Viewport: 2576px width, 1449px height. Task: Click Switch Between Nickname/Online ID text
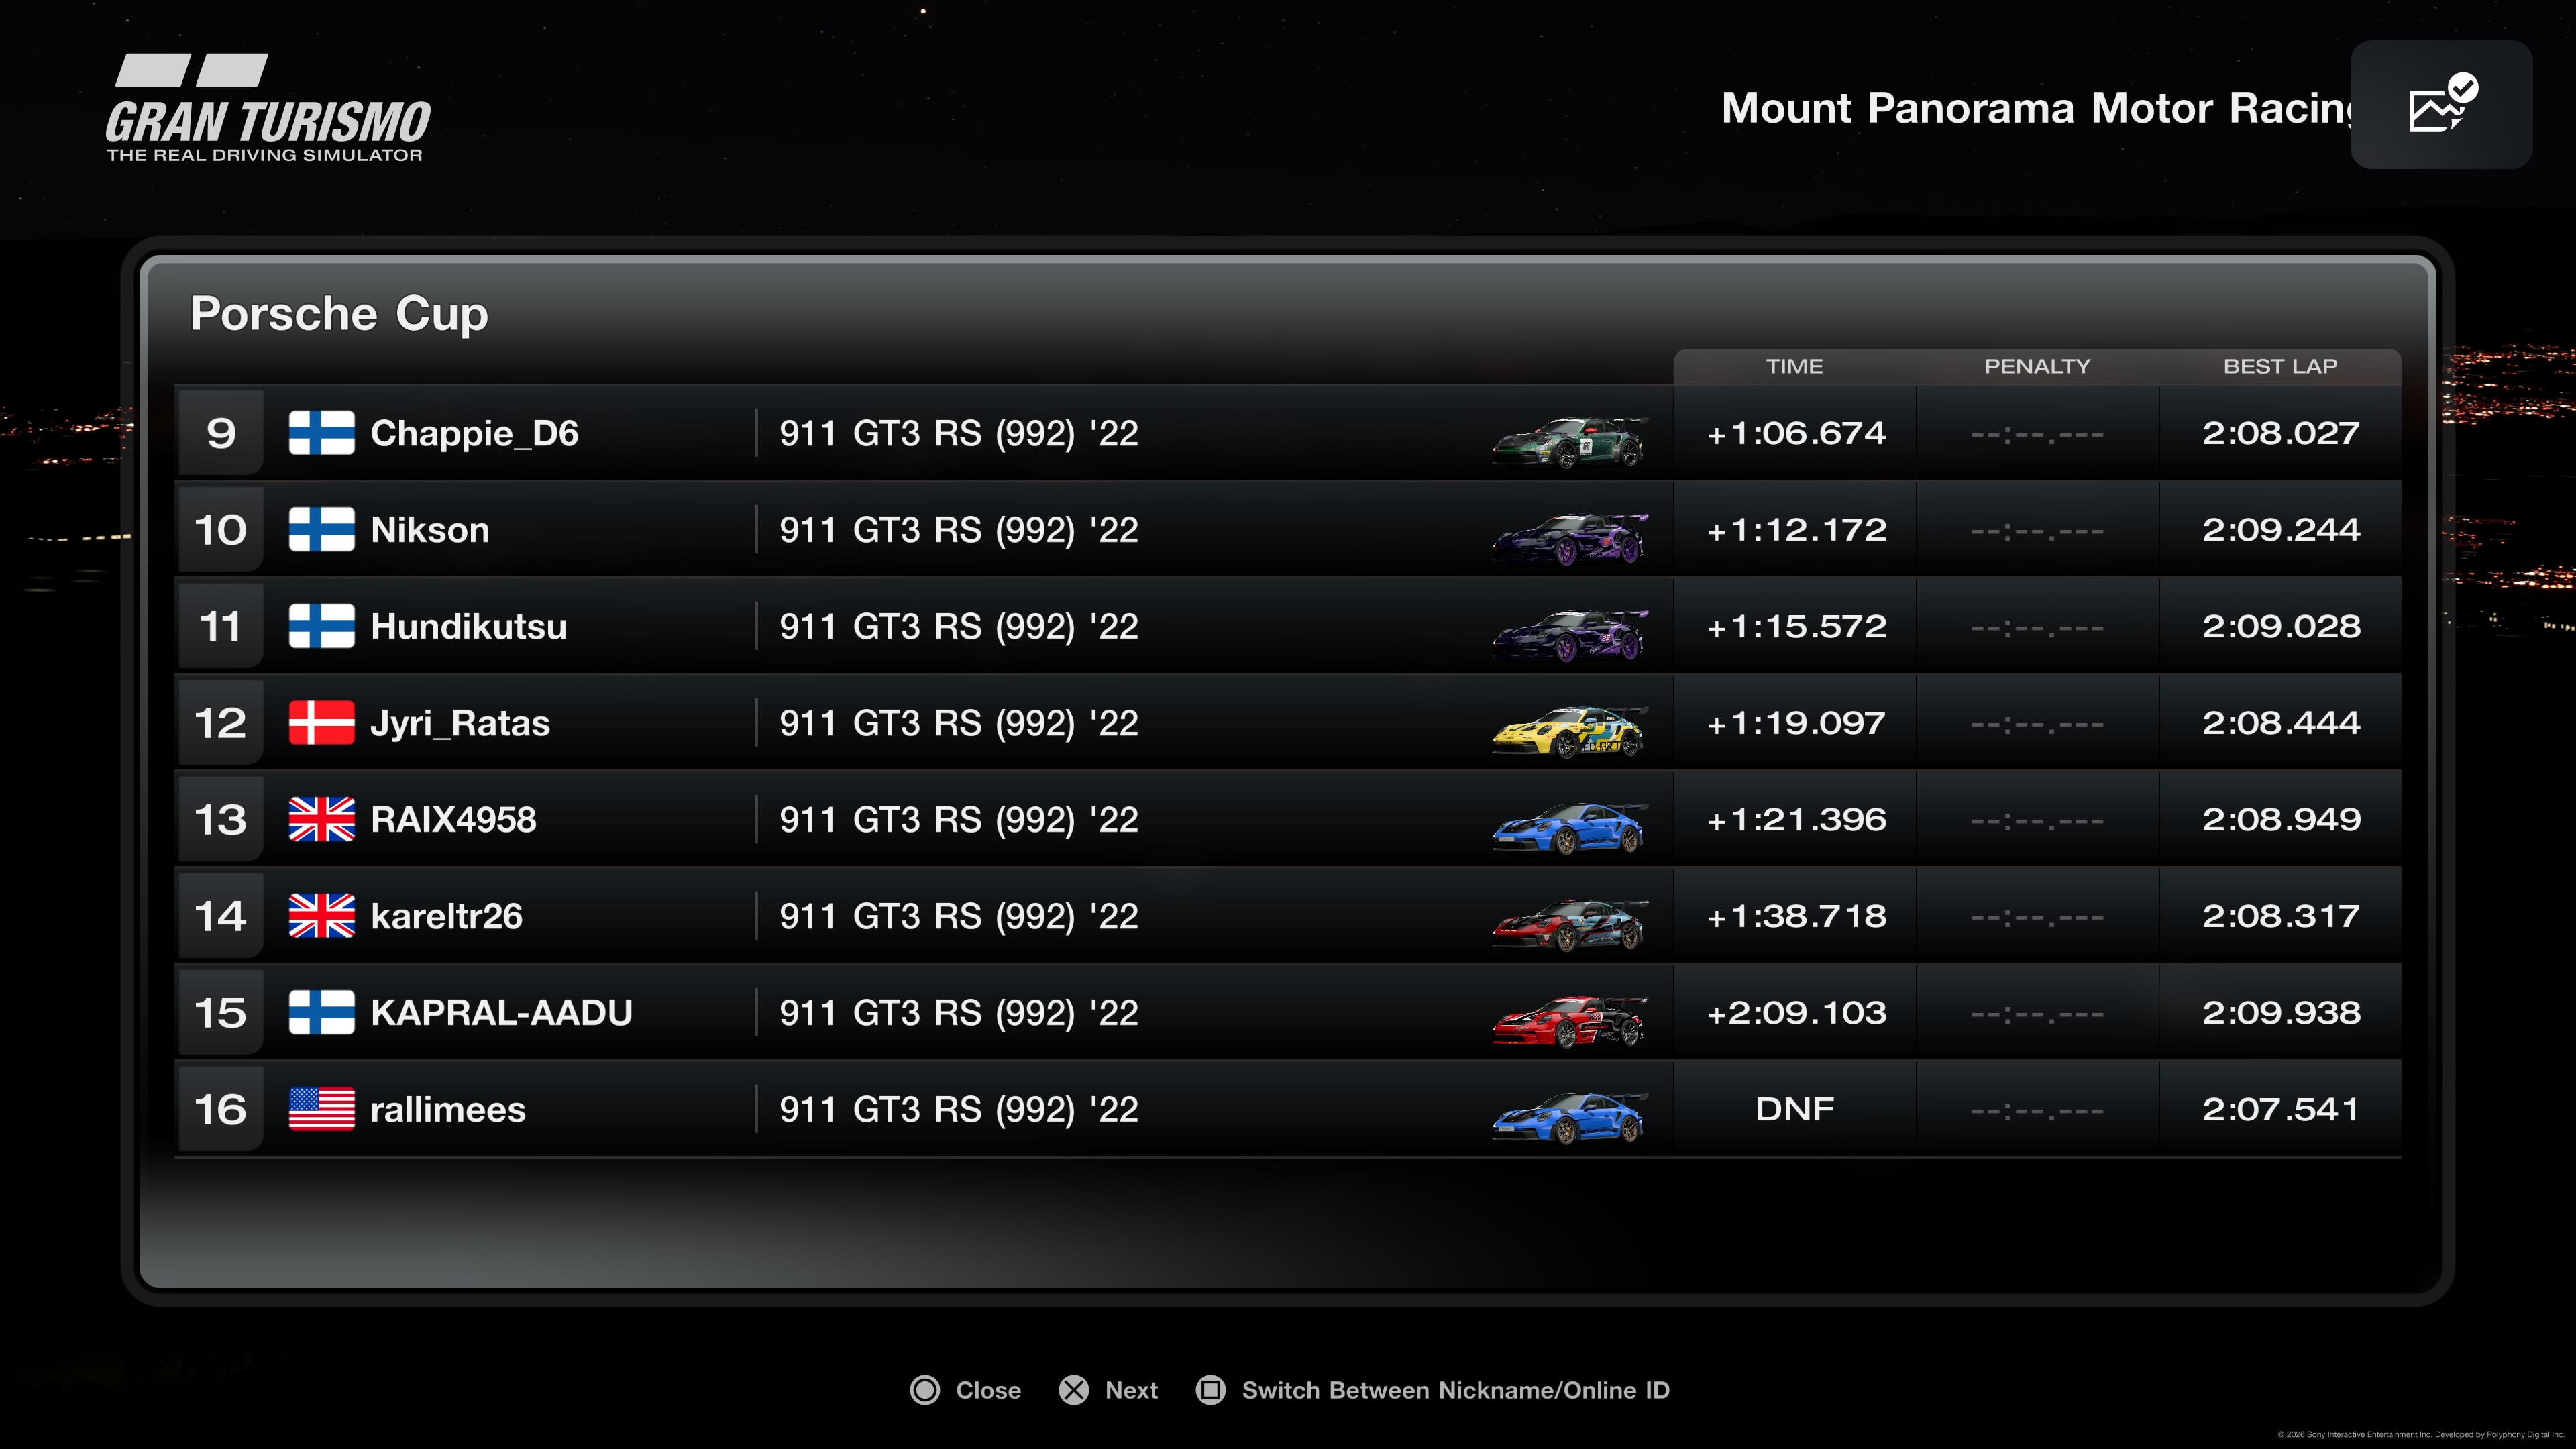[x=1455, y=1390]
